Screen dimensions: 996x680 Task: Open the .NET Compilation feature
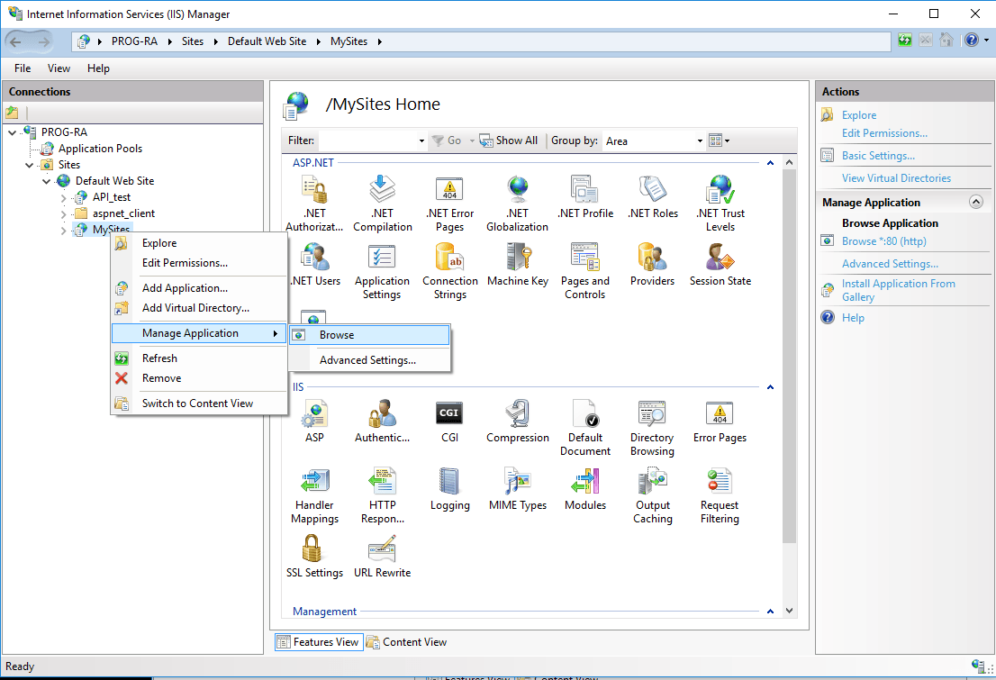tap(383, 189)
